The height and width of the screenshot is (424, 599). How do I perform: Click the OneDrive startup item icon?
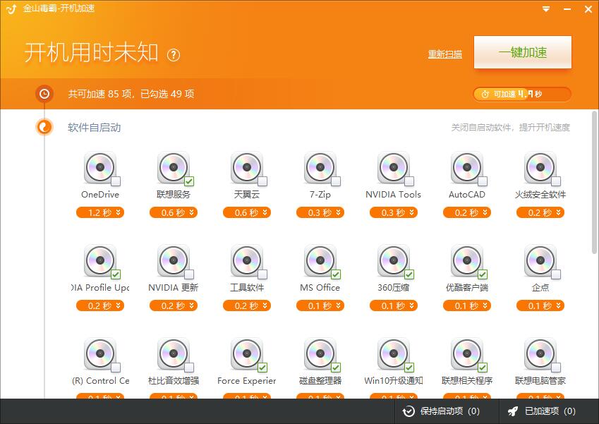99,168
